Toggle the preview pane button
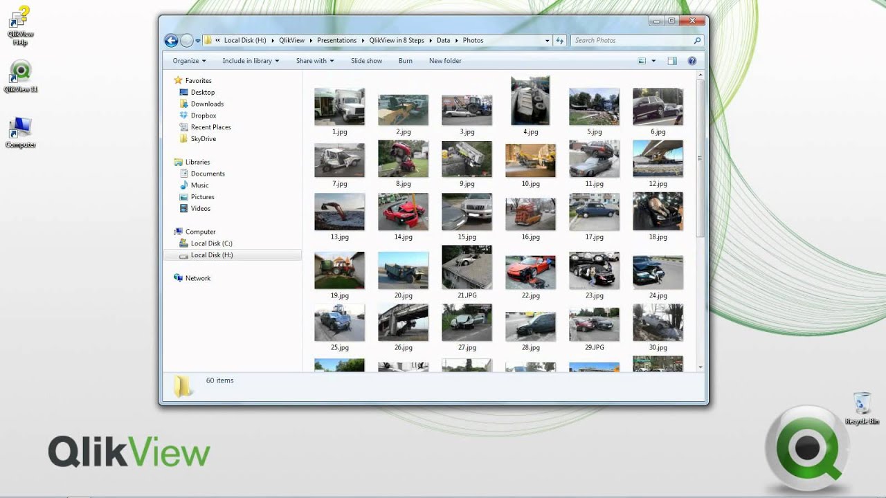 tap(671, 61)
